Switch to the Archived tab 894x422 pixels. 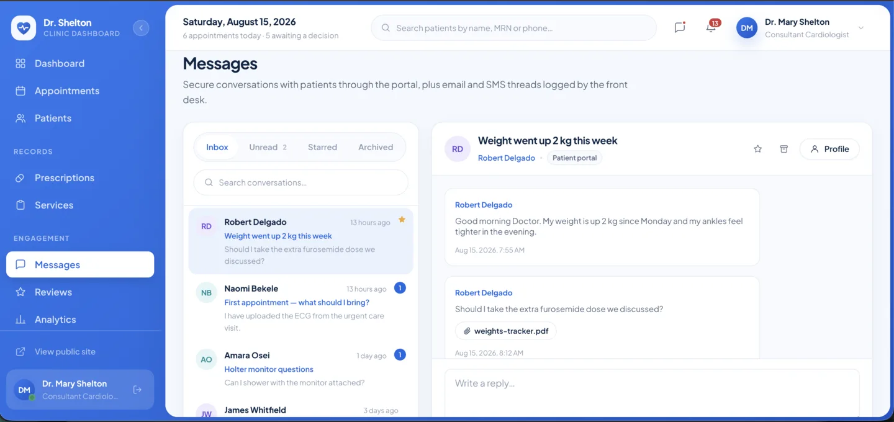[376, 147]
